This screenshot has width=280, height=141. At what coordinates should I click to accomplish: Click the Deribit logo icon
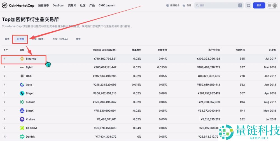point(22,137)
